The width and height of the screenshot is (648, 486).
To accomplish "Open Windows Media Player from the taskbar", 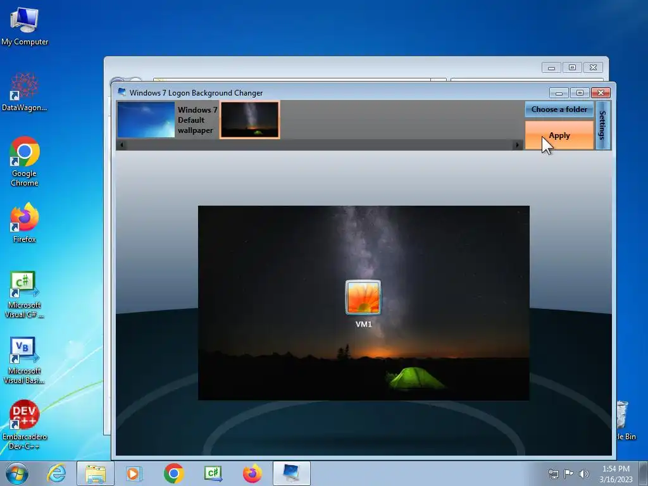I will [133, 473].
